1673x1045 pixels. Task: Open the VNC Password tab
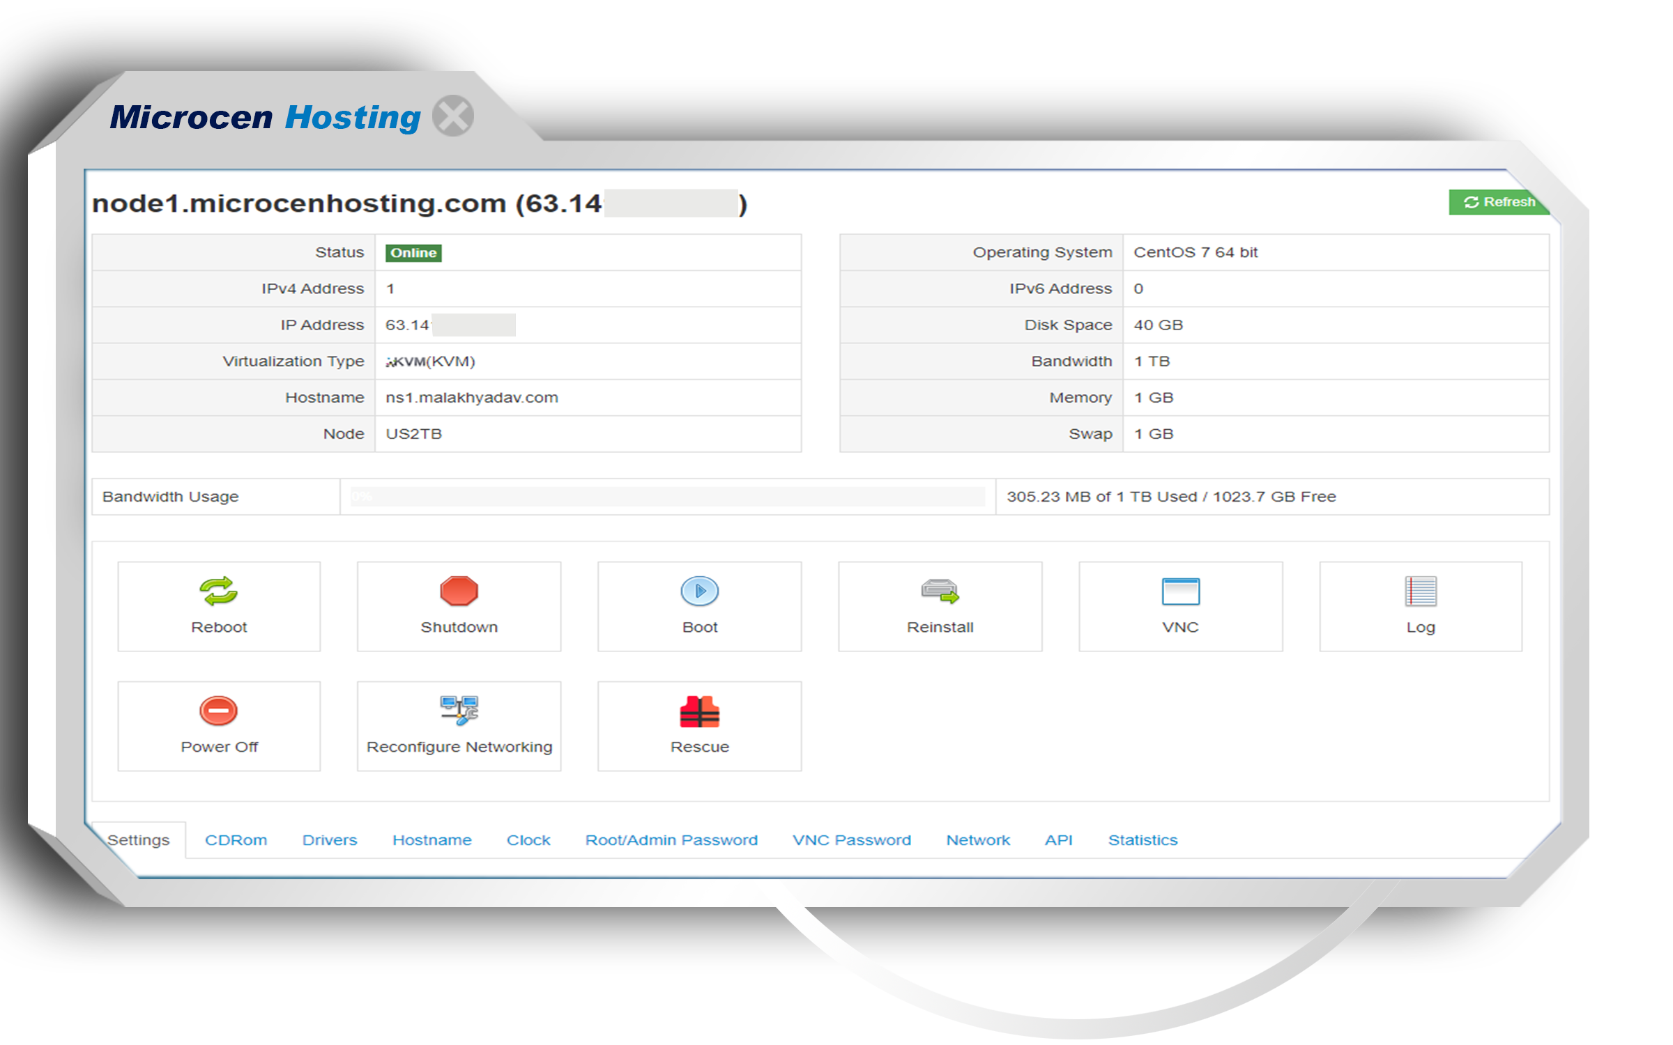click(x=851, y=839)
